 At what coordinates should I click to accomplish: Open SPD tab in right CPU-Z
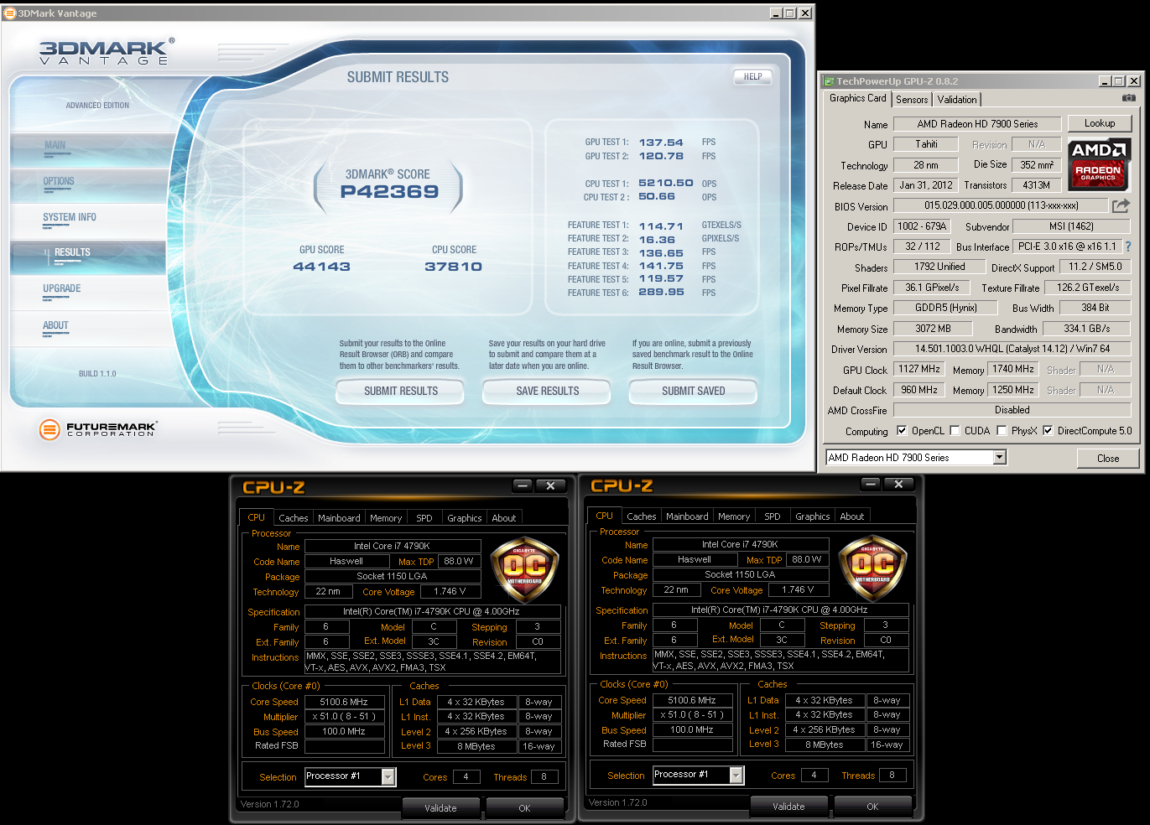(773, 516)
